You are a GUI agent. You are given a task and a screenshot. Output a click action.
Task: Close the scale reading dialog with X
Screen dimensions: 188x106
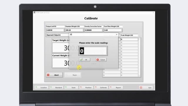(x=117, y=34)
